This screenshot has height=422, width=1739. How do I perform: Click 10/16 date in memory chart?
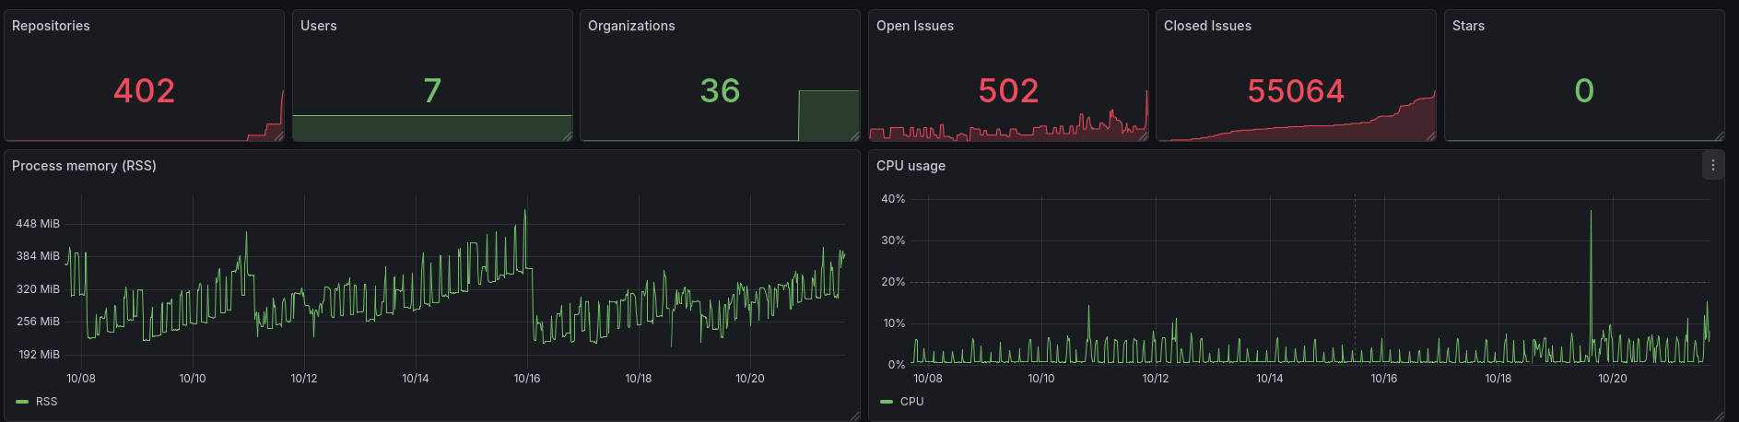527,379
